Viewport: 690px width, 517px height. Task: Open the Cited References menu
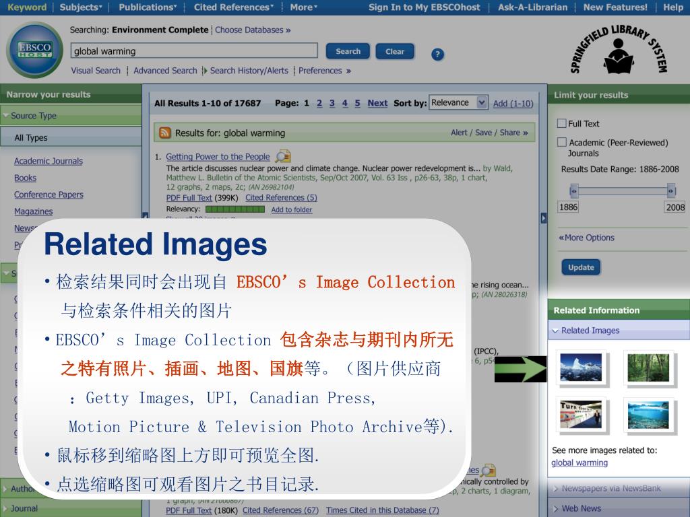point(234,7)
